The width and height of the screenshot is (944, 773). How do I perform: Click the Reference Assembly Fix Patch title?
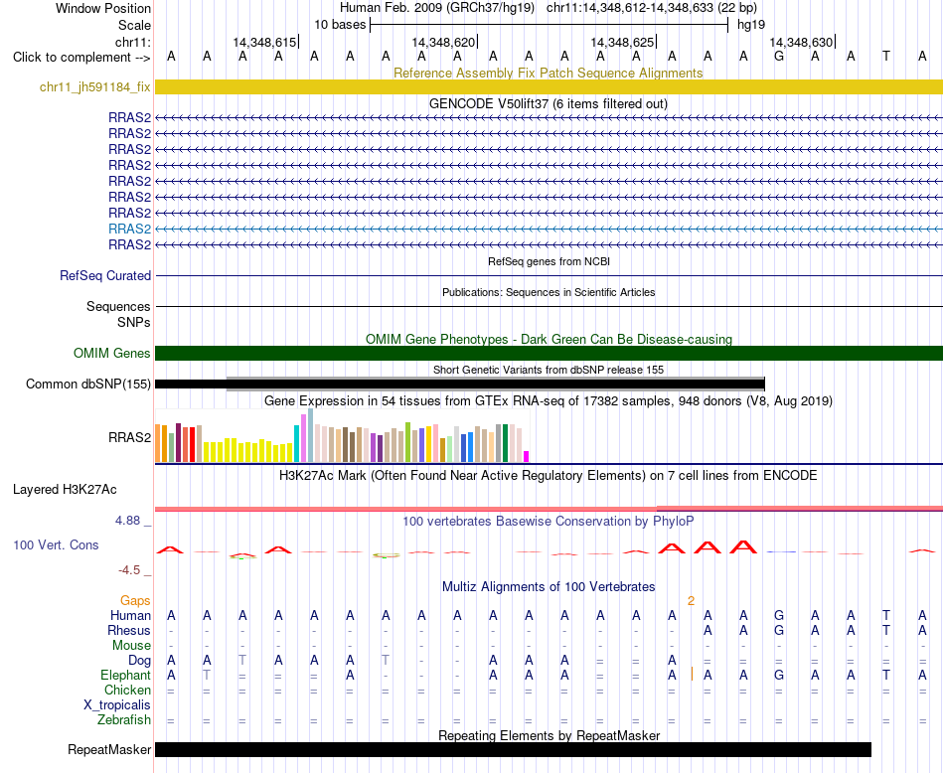click(x=549, y=73)
